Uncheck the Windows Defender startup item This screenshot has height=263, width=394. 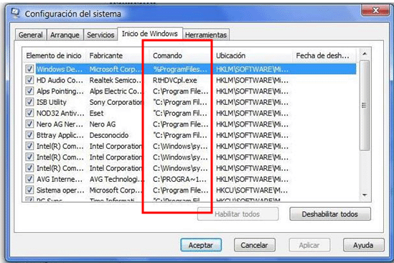(29, 69)
